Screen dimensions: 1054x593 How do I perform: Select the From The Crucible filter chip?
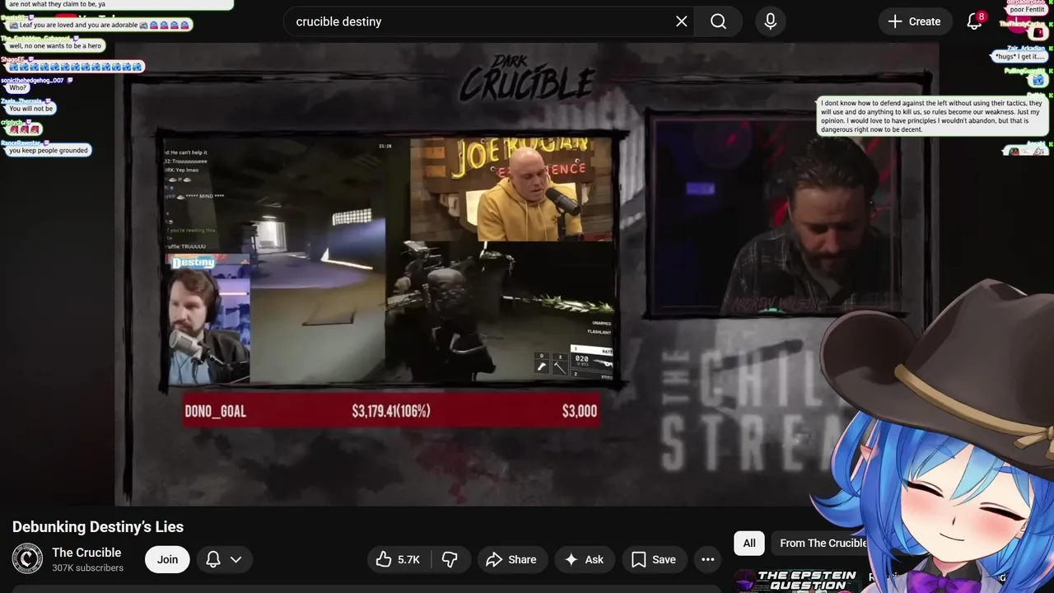coord(823,543)
